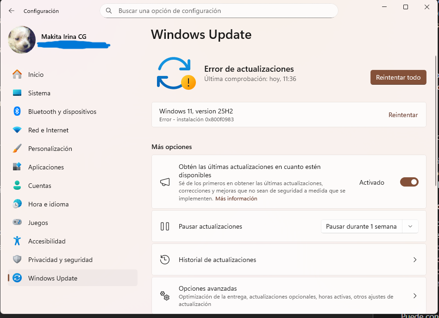Open the Más información link
This screenshot has height=318, width=439.
coord(236,199)
